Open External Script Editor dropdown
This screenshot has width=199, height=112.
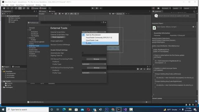[x=94, y=32]
